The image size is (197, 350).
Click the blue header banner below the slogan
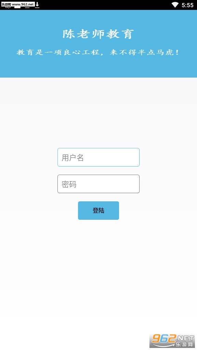(98, 67)
